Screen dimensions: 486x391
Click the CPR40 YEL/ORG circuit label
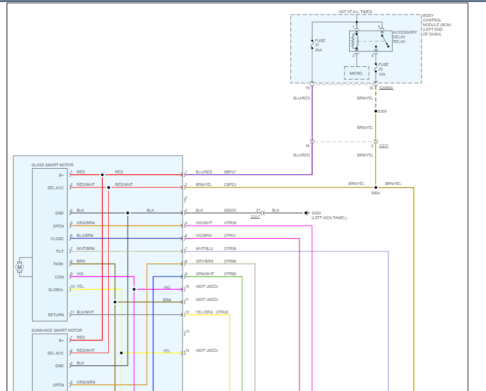(222, 312)
